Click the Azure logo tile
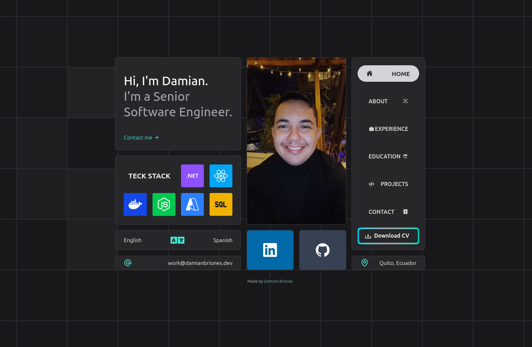 click(x=192, y=204)
